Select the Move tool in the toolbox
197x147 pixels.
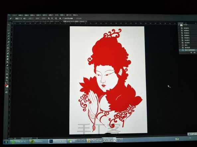[9, 24]
